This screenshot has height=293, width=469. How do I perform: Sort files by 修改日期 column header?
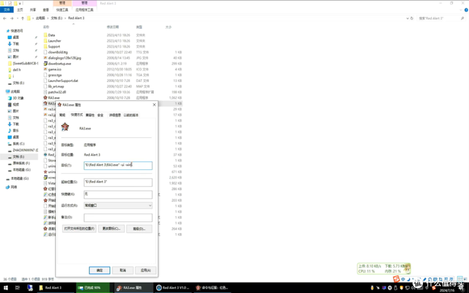[x=113, y=27]
